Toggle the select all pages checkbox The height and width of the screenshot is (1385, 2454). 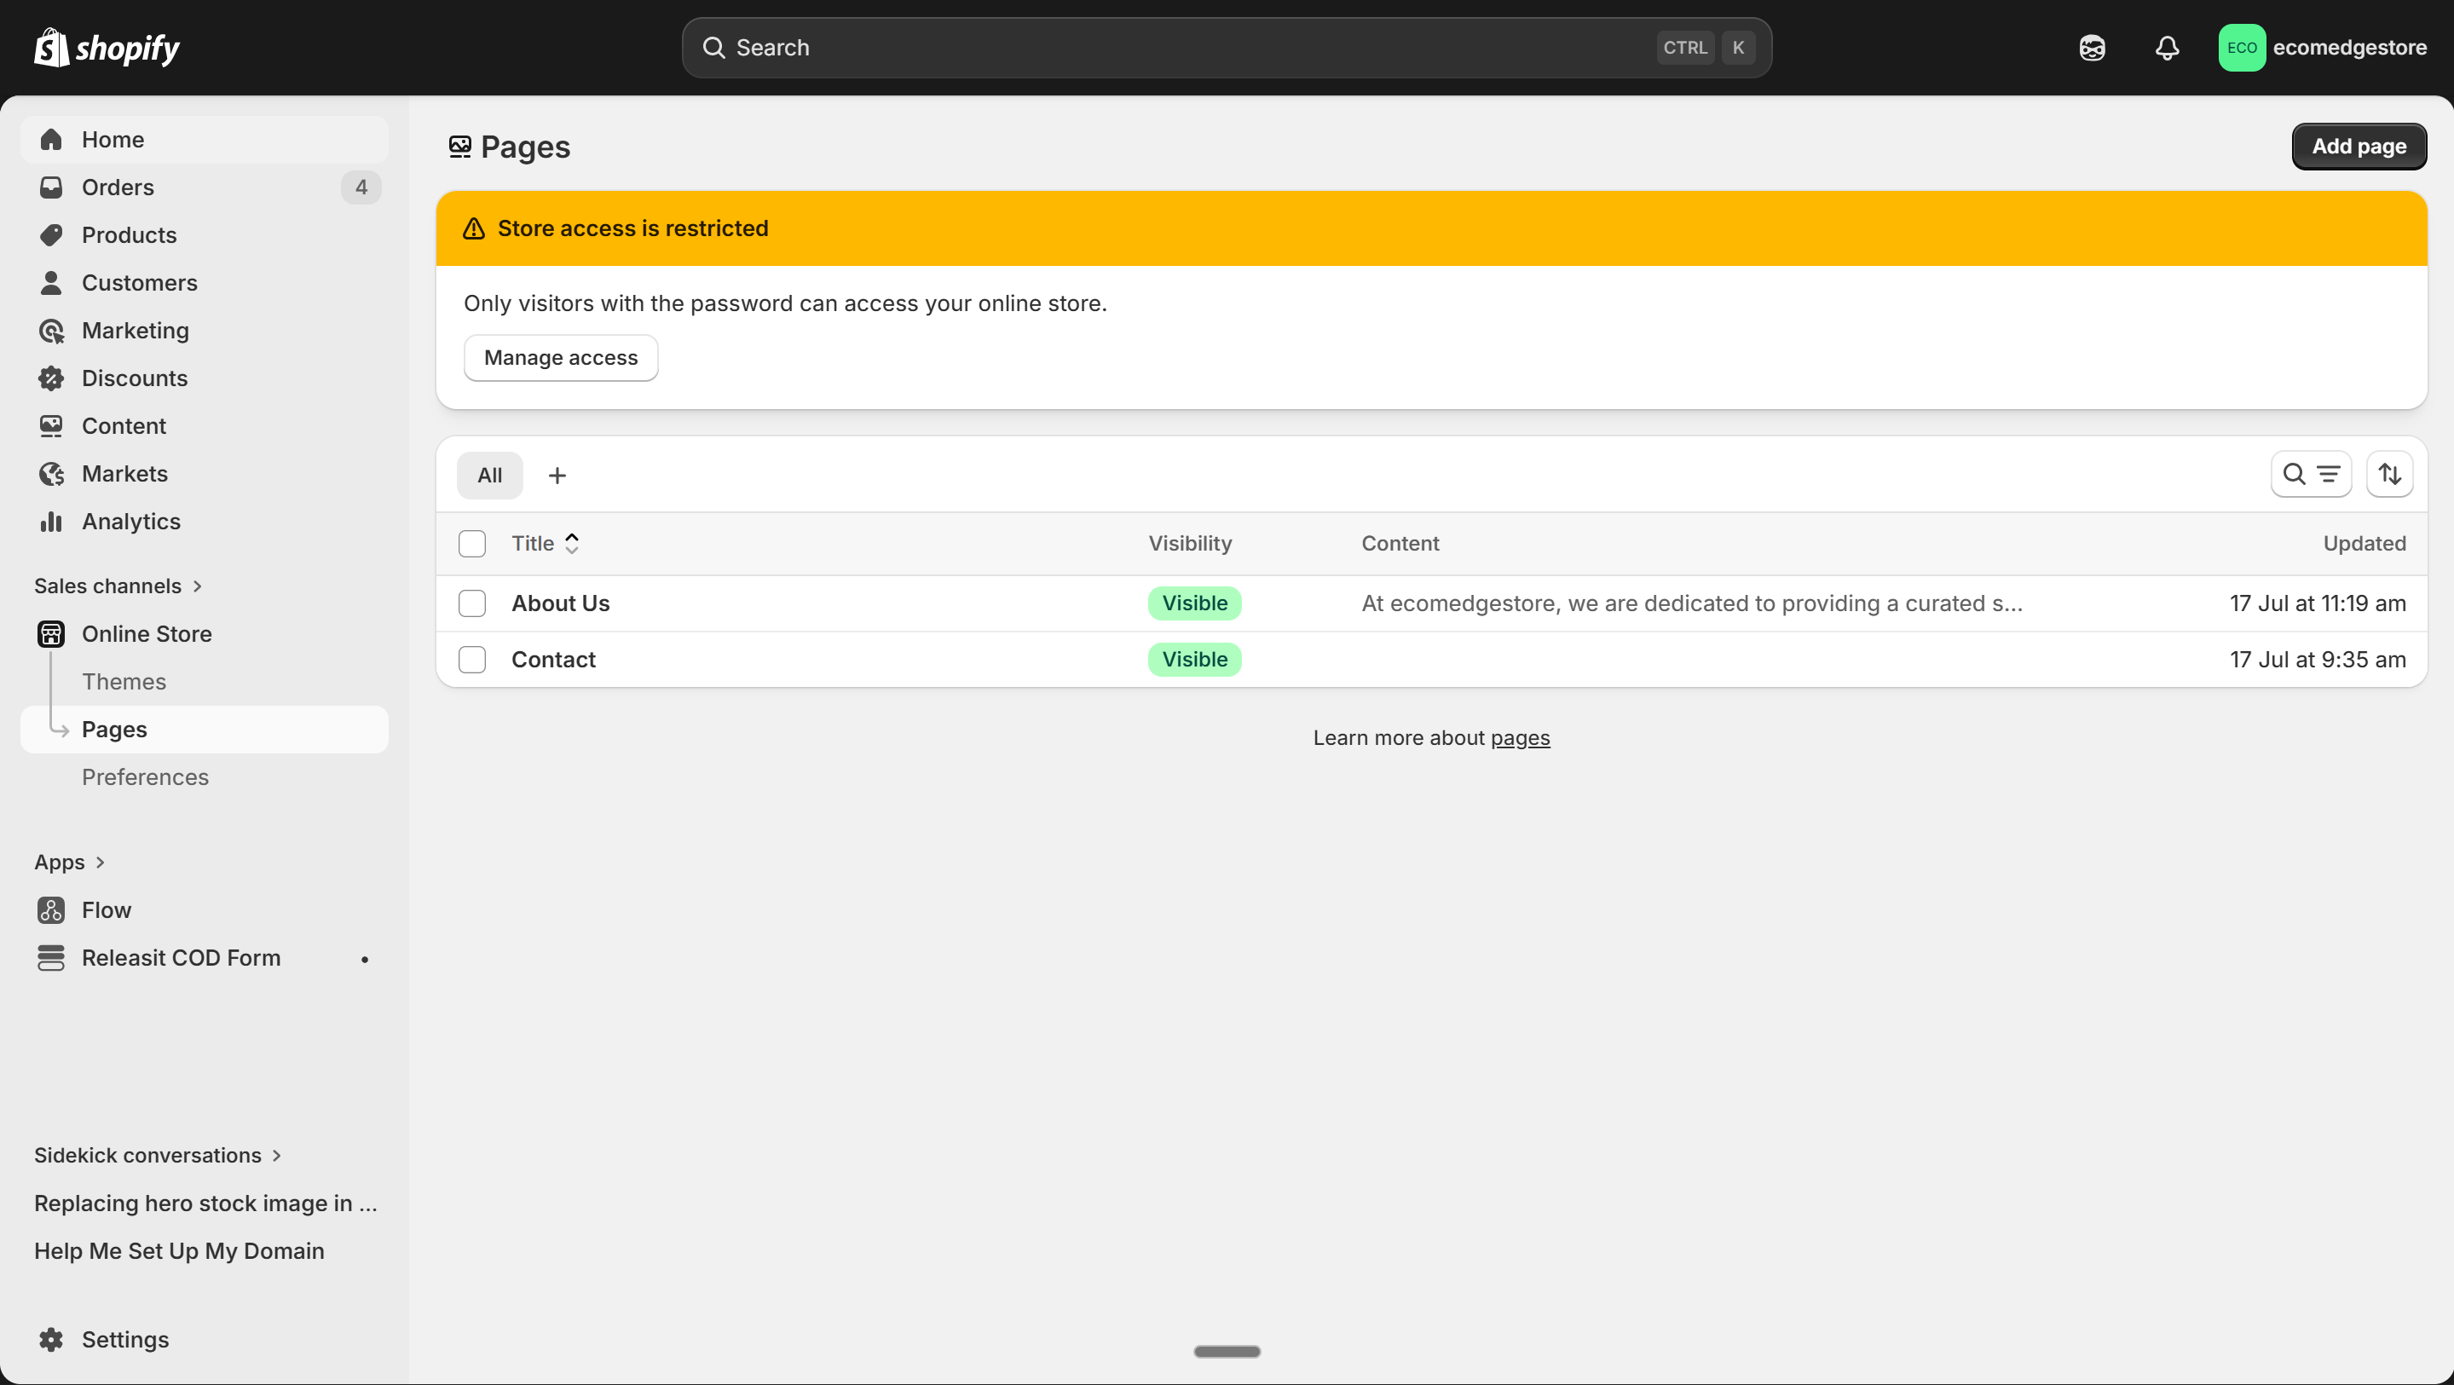[472, 543]
